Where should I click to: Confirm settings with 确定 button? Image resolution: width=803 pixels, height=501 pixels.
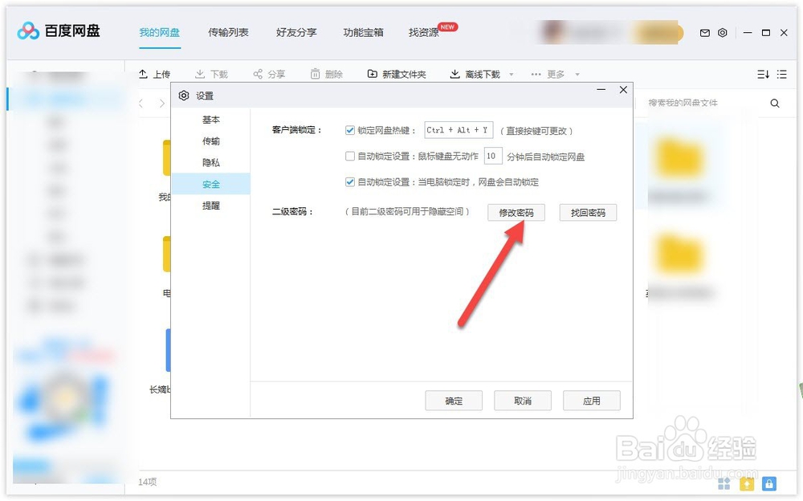tap(454, 401)
